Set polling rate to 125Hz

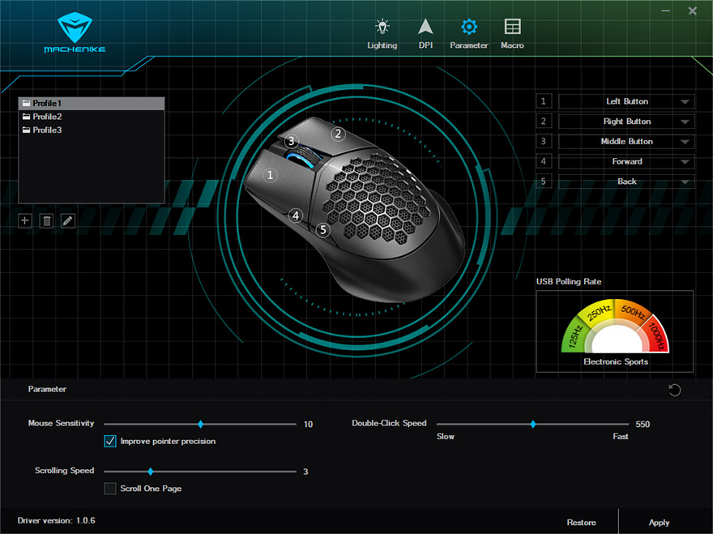click(x=574, y=337)
